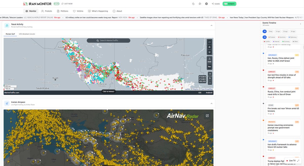This screenshot has width=304, height=166.
Task: Click the 260K vessel count navigation icon
Action: point(209,60)
